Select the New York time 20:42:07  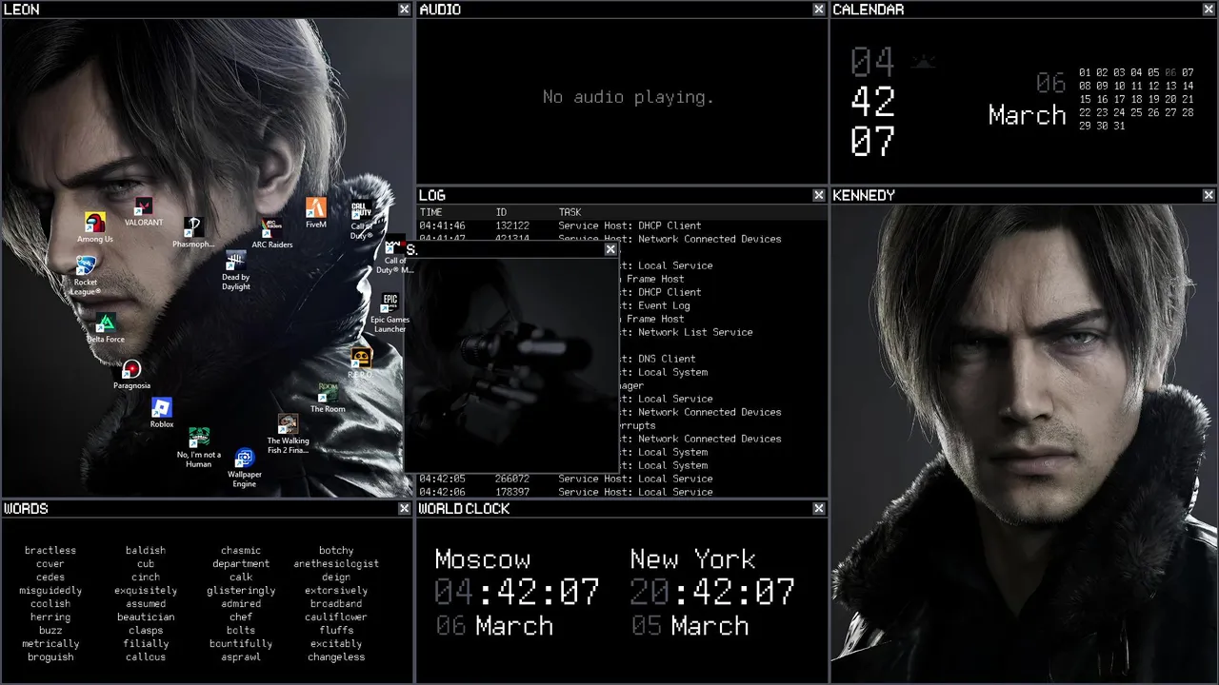coord(712,592)
